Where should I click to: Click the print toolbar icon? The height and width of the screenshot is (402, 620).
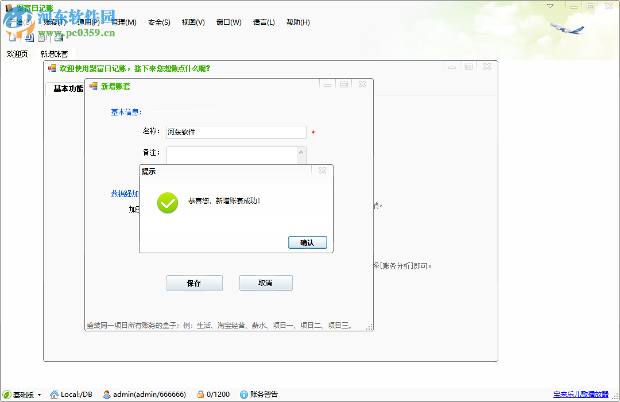[59, 37]
